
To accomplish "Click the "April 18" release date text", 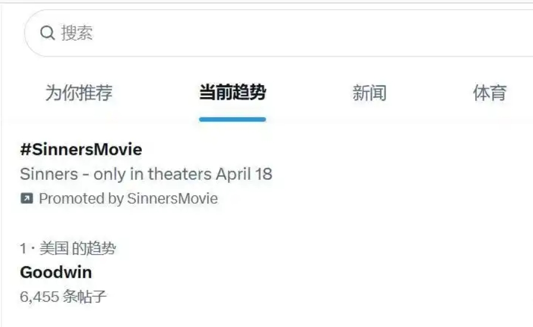I will tap(244, 174).
